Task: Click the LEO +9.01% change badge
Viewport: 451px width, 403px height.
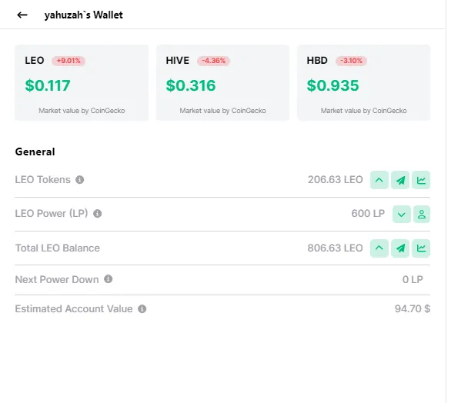Action: [x=69, y=62]
